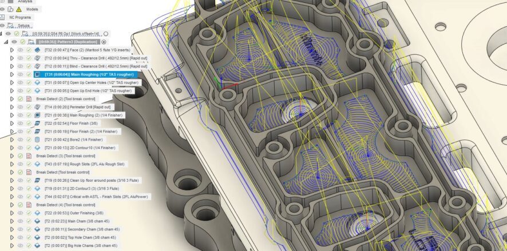This screenshot has height=251, width=507.
Task: Click the drill icon on Thru - Clearance Drill row
Action: [x=37, y=58]
